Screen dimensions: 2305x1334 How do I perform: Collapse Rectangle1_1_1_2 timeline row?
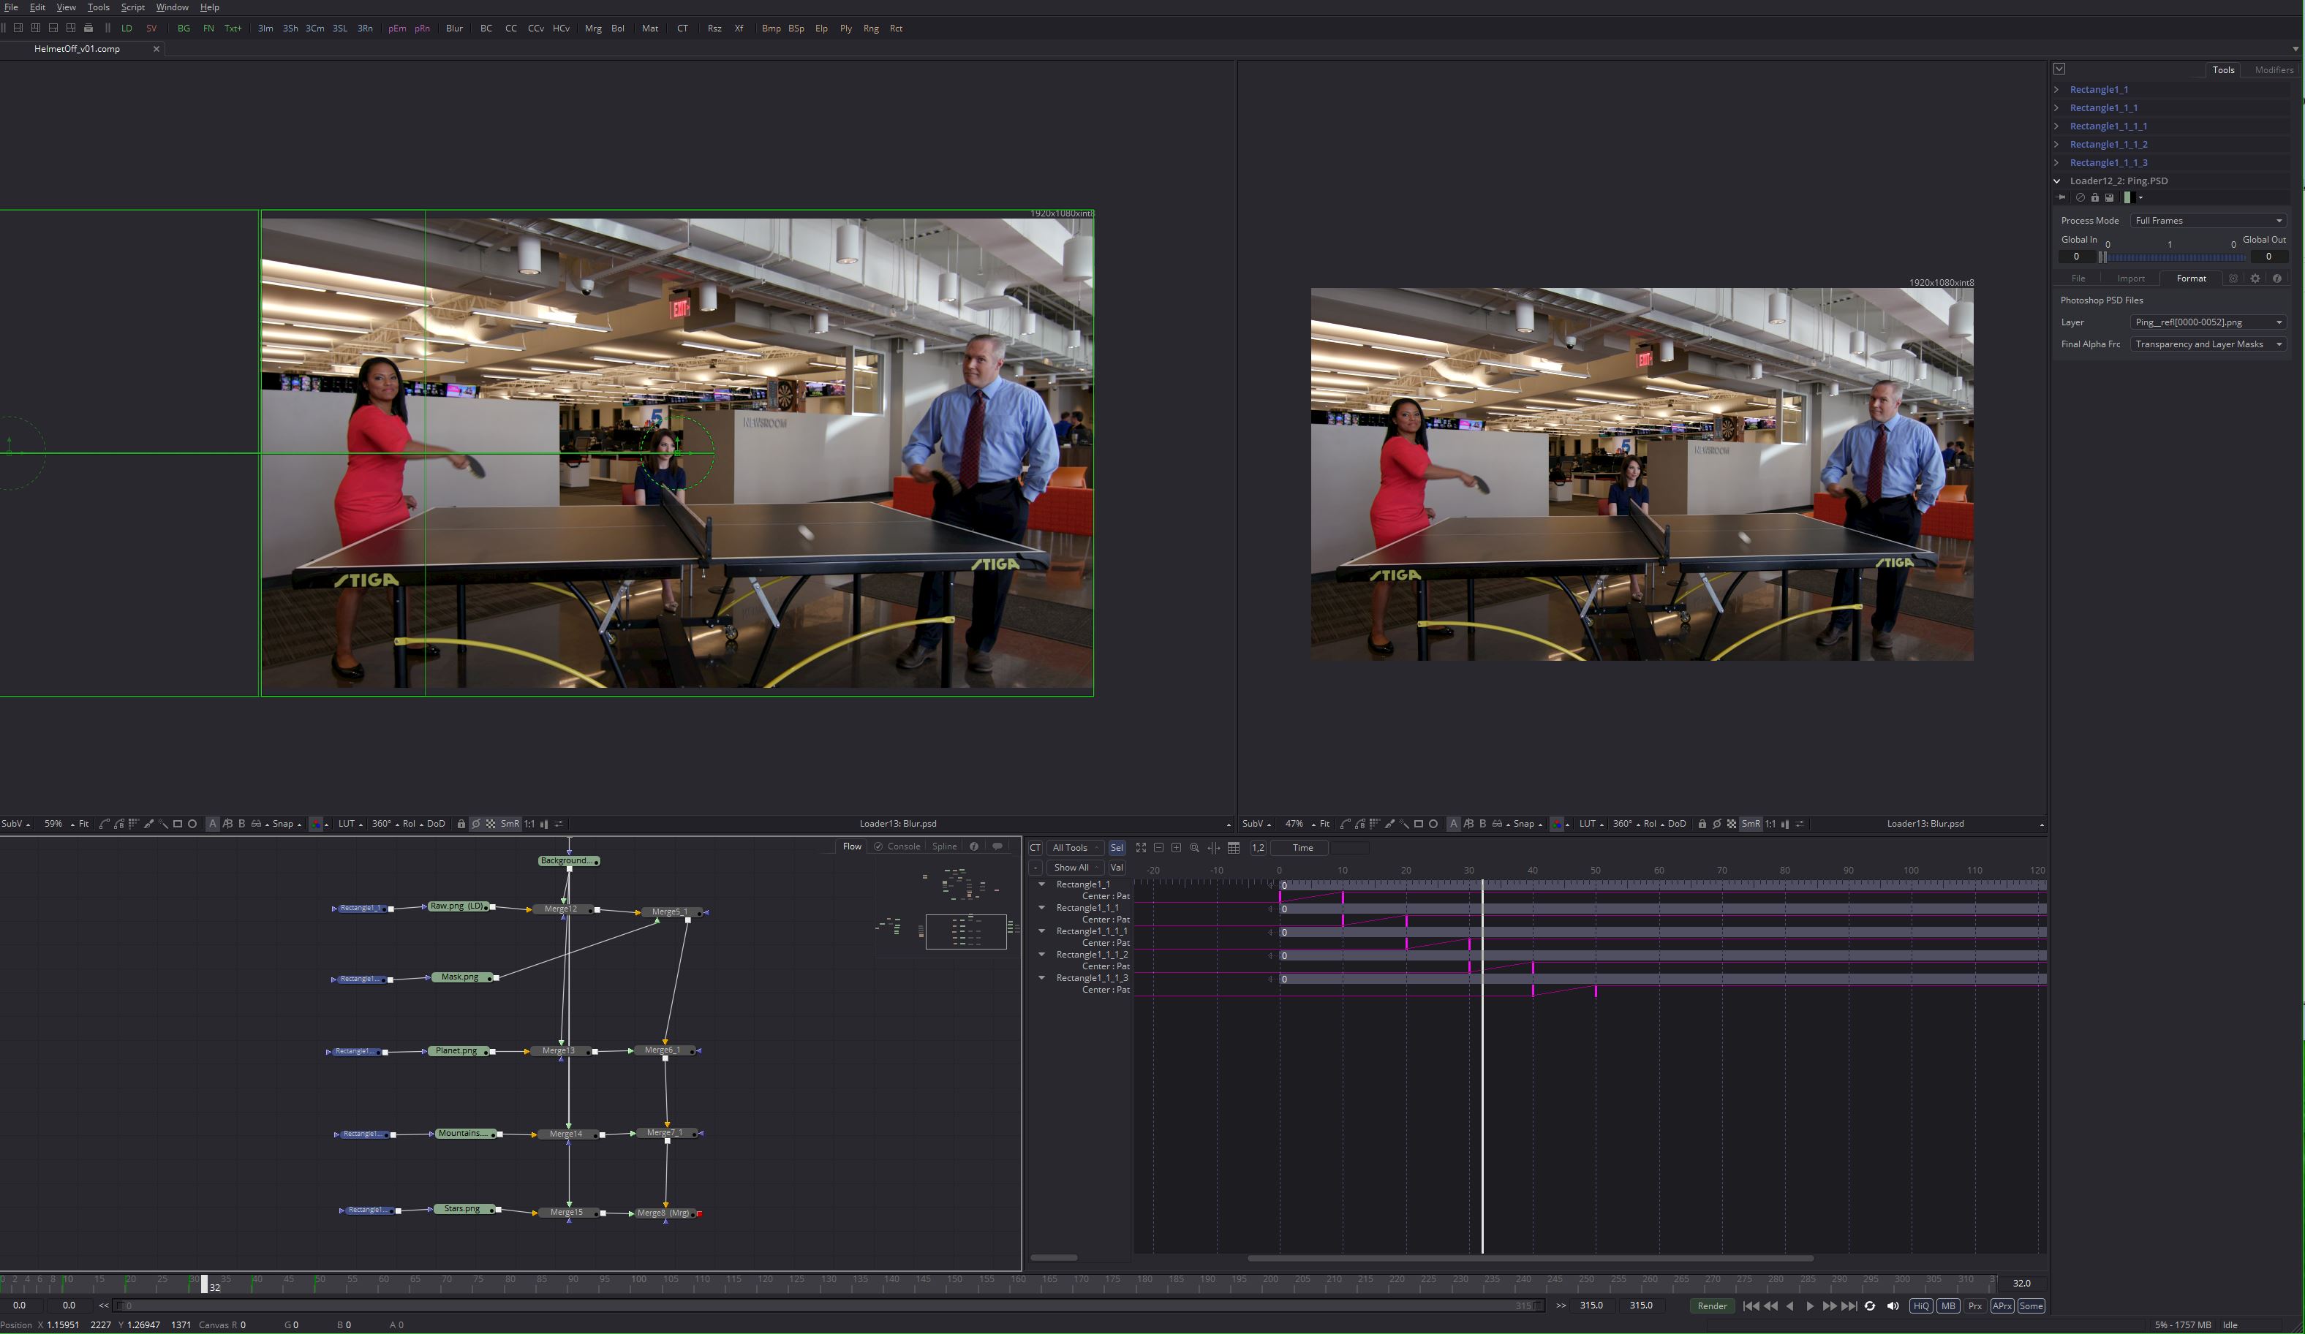pyautogui.click(x=1042, y=954)
